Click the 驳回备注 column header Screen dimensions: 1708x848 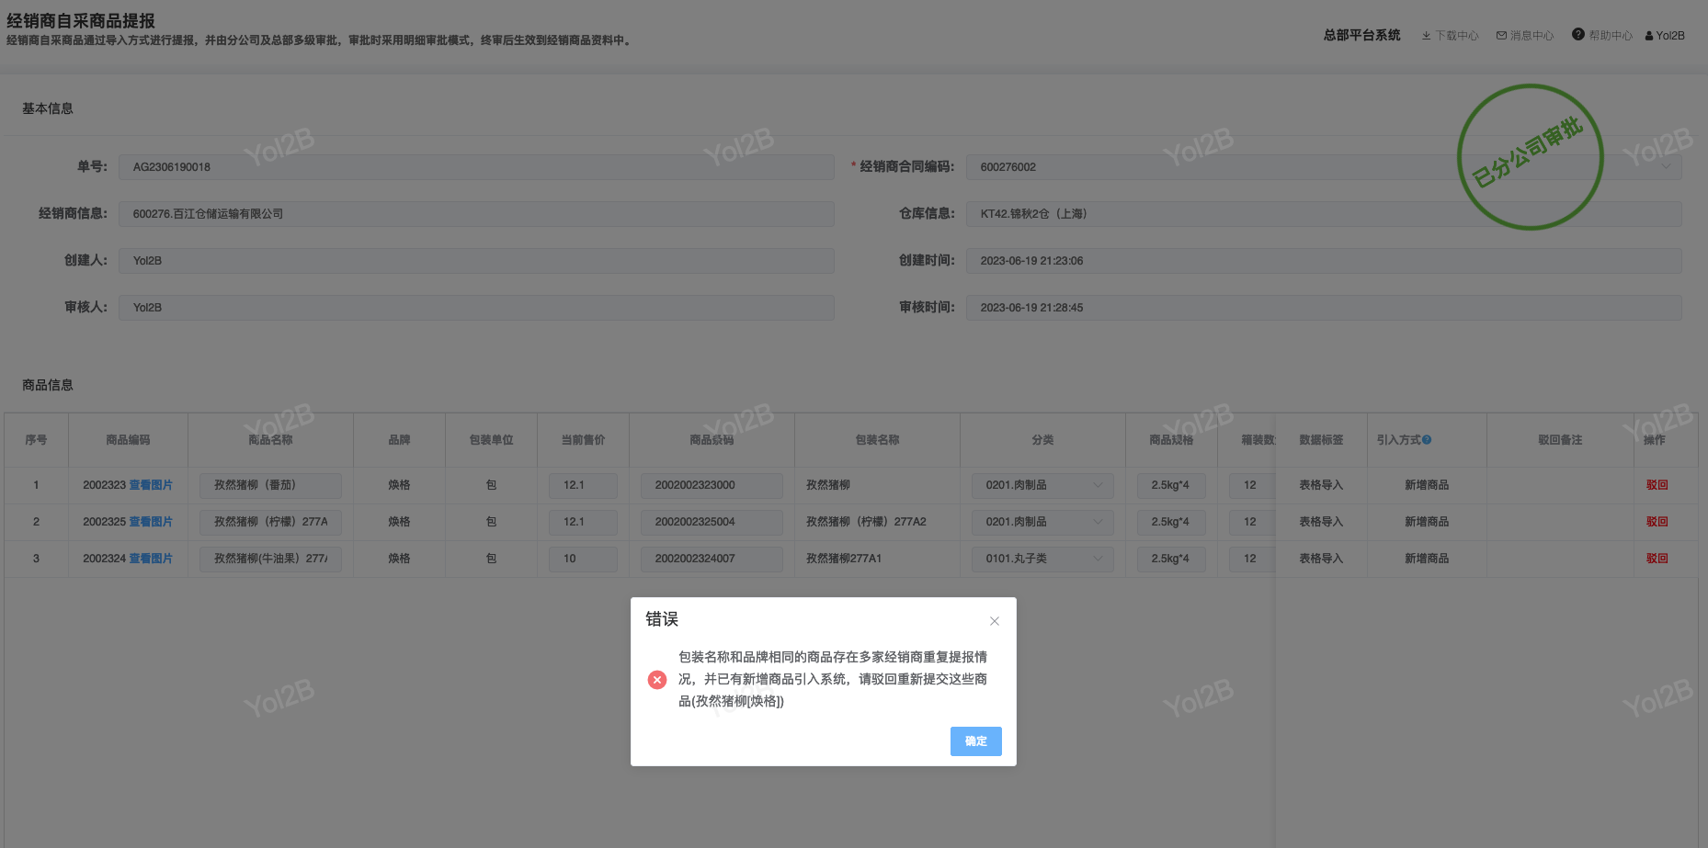(x=1560, y=440)
